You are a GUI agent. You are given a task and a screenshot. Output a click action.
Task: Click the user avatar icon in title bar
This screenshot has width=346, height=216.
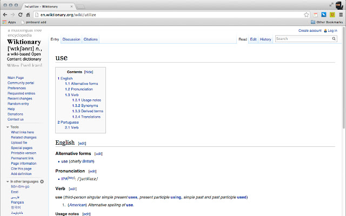[x=339, y=5]
